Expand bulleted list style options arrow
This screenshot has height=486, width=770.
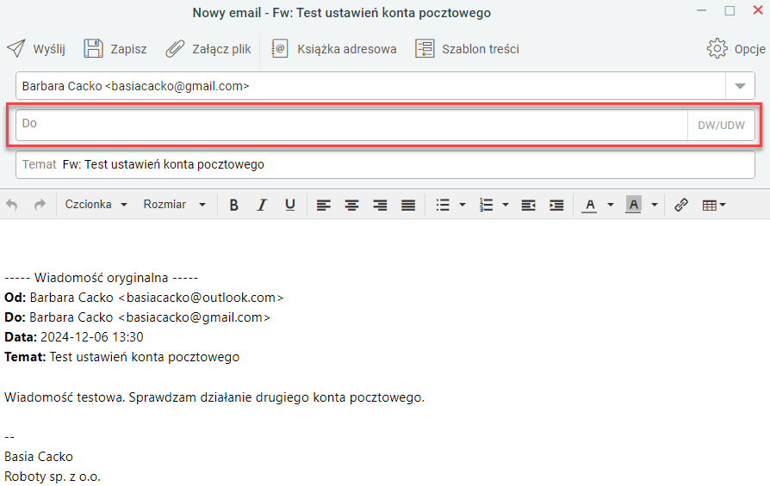(x=463, y=205)
